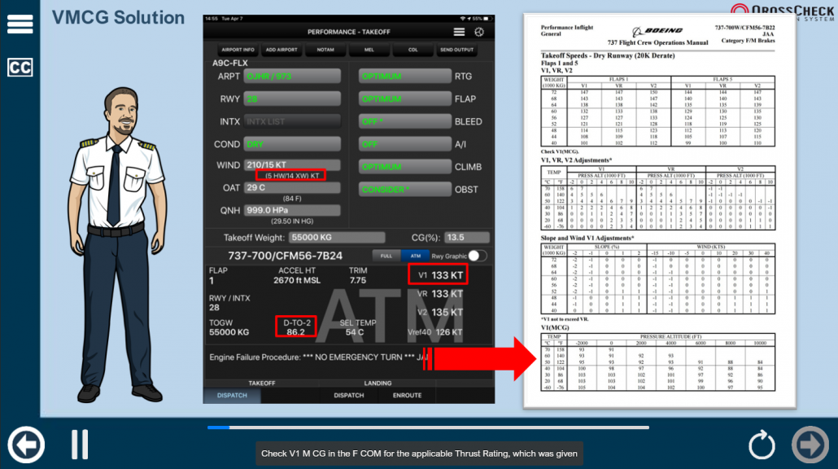838x469 pixels.
Task: Edit the WIND field 210/15 KT
Action: (x=292, y=164)
